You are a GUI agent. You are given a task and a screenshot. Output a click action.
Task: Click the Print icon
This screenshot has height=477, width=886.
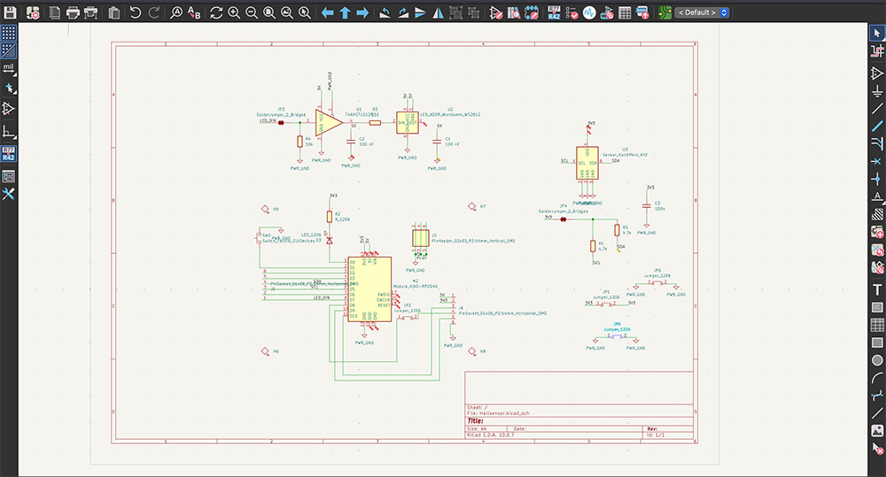coord(73,12)
